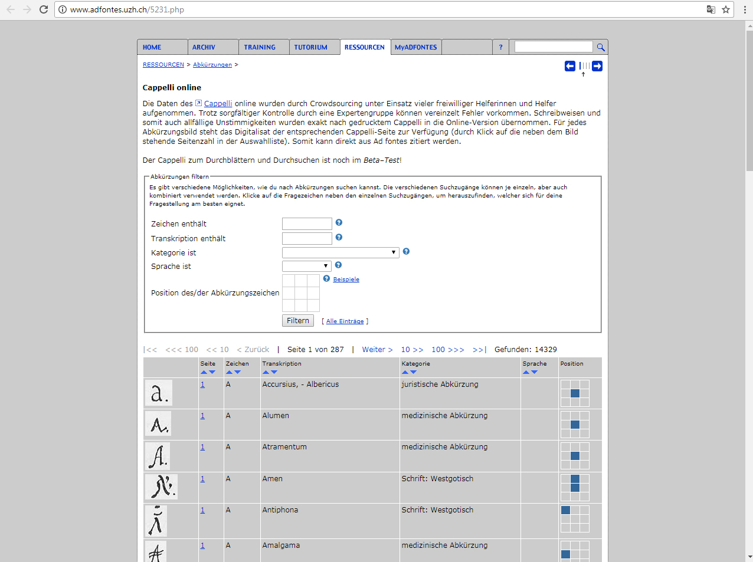Sort Transkription column ascending
The width and height of the screenshot is (753, 562).
pos(266,372)
